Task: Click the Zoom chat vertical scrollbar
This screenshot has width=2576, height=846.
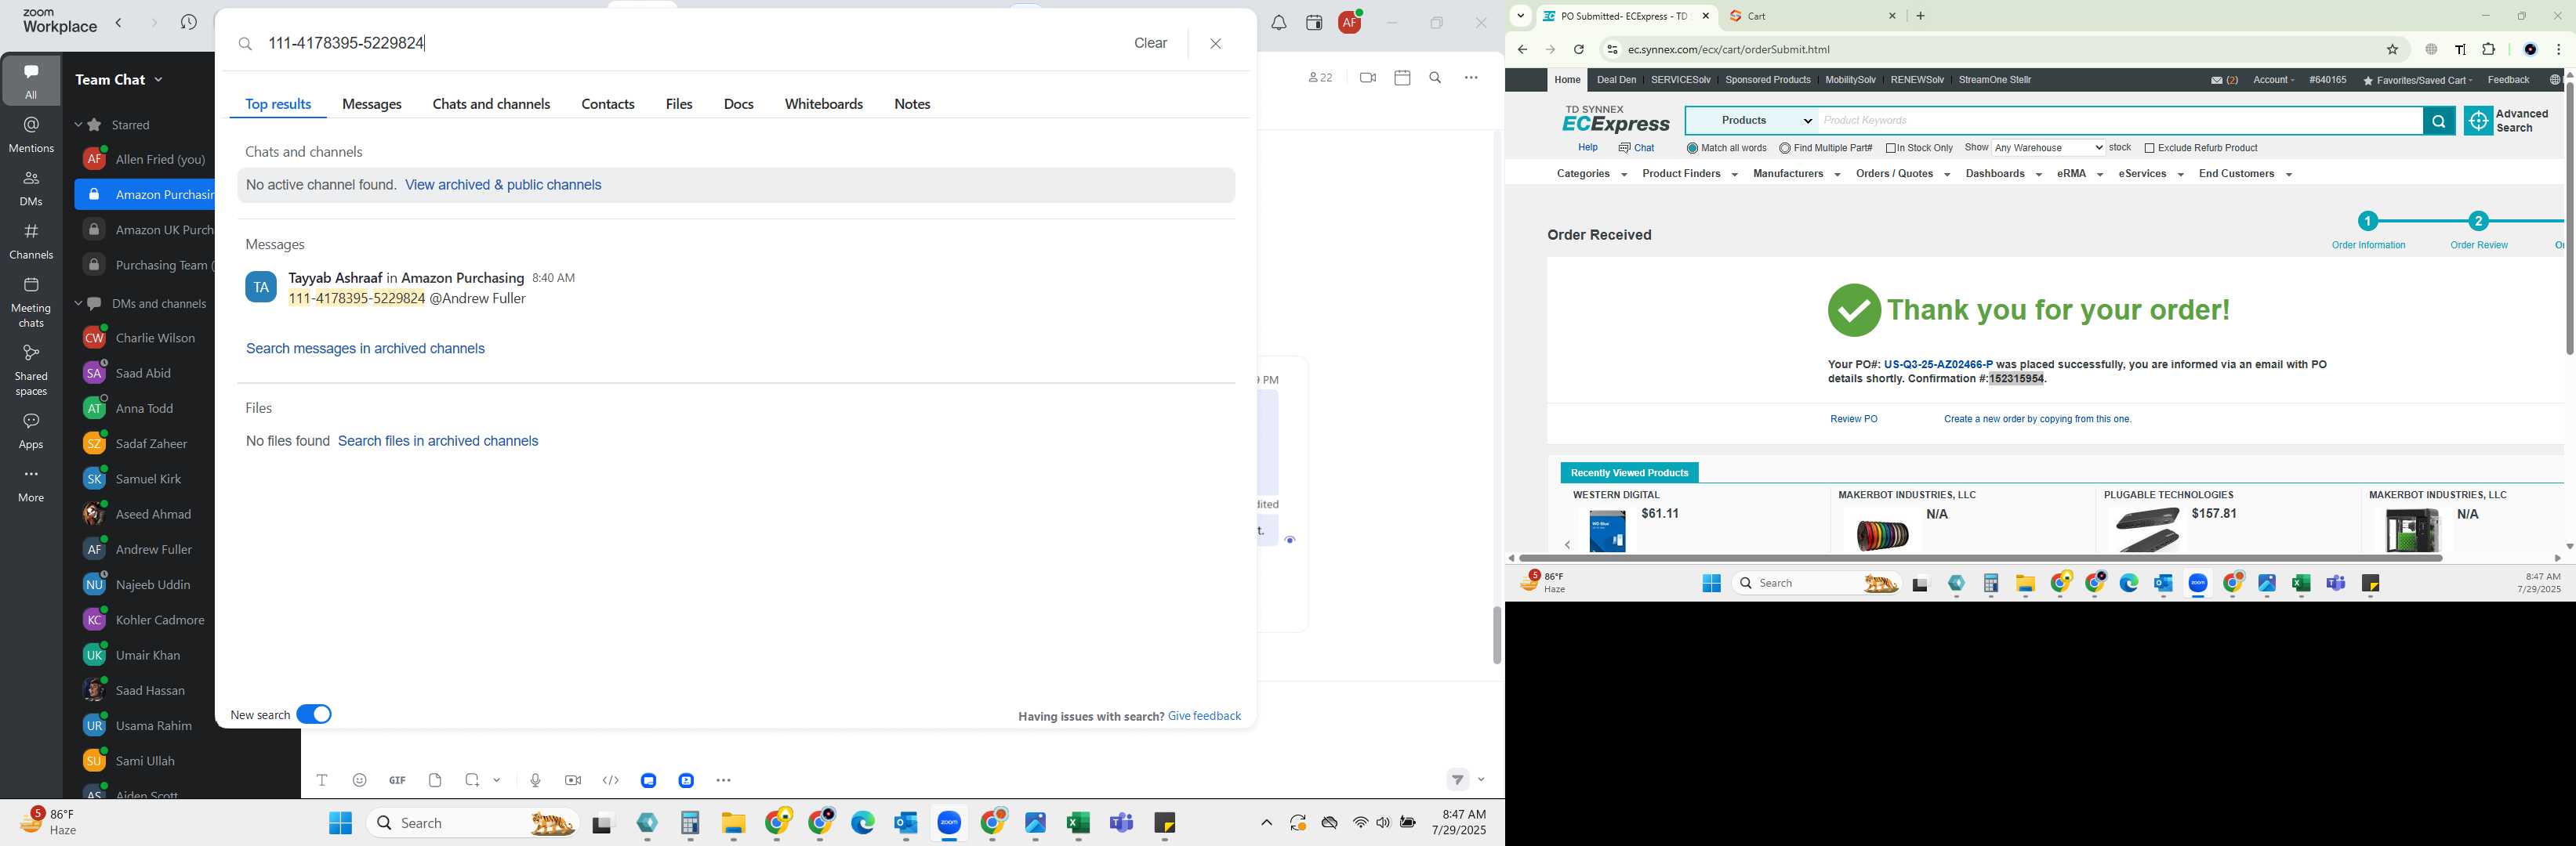Action: tap(1496, 635)
